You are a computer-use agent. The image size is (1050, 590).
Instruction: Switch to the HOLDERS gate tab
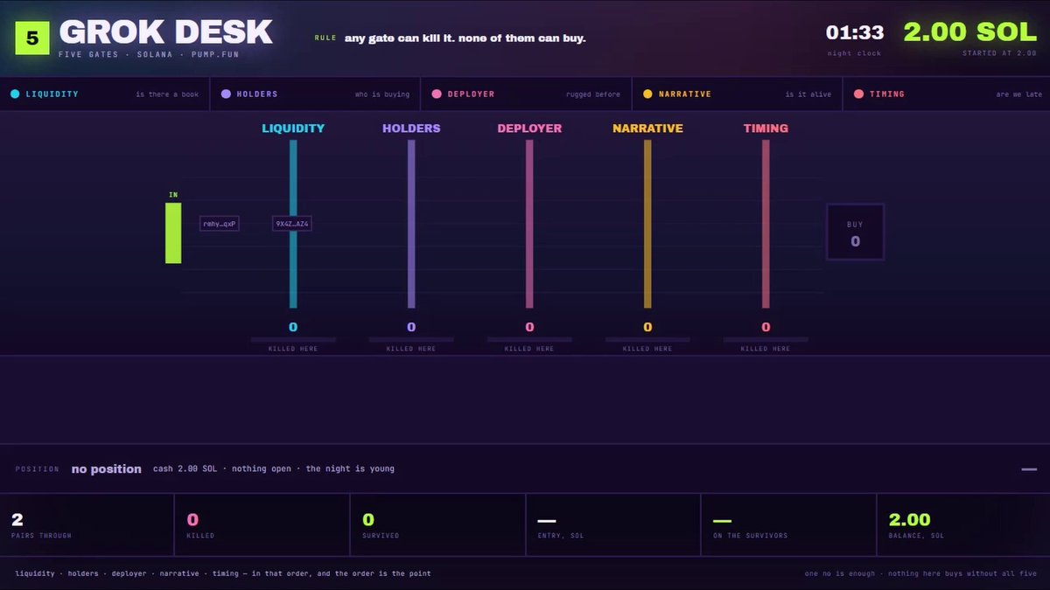tap(316, 94)
